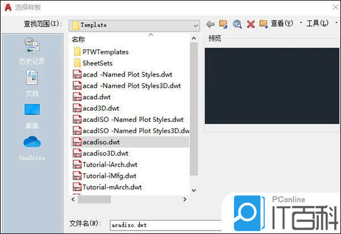Click DWT icon of Tutorial-mArch.dwt
Image resolution: width=341 pixels, height=234 pixels.
[x=77, y=187]
